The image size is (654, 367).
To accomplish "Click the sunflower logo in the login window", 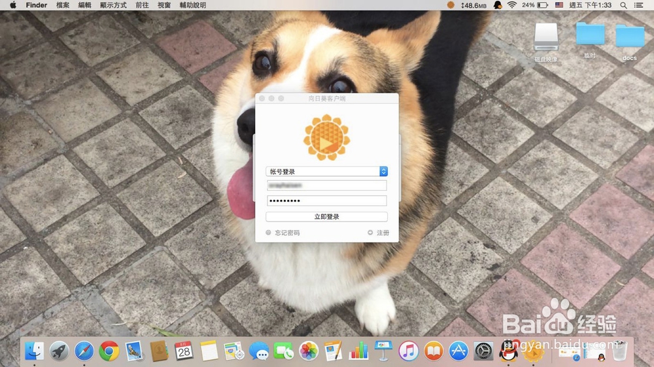I will (326, 138).
